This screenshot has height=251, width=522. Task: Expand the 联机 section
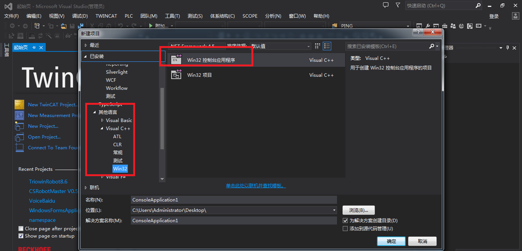tap(86, 188)
